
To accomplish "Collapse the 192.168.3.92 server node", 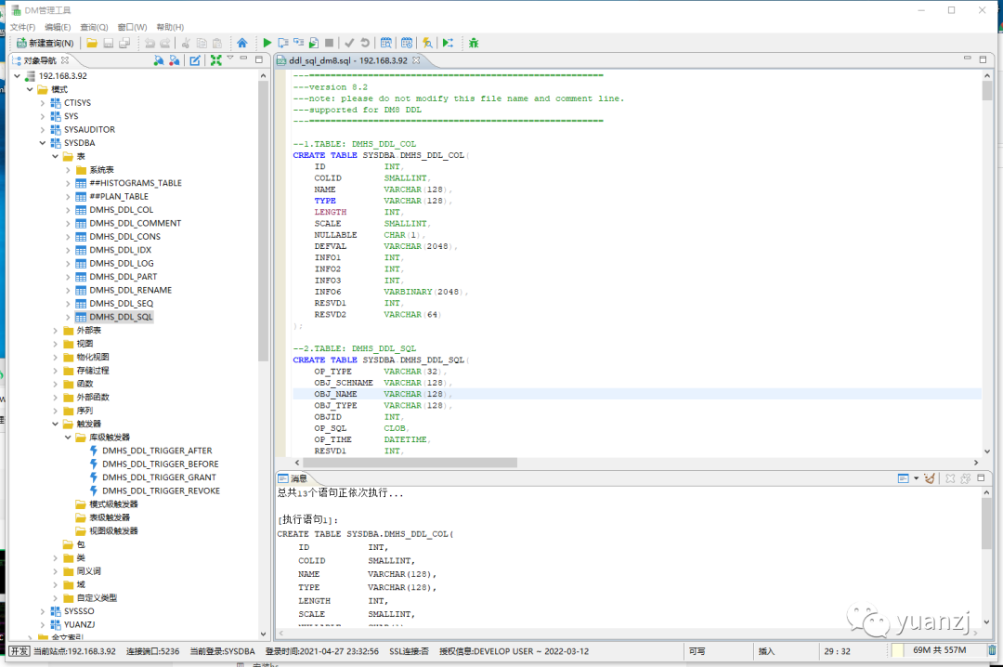I will click(x=18, y=75).
